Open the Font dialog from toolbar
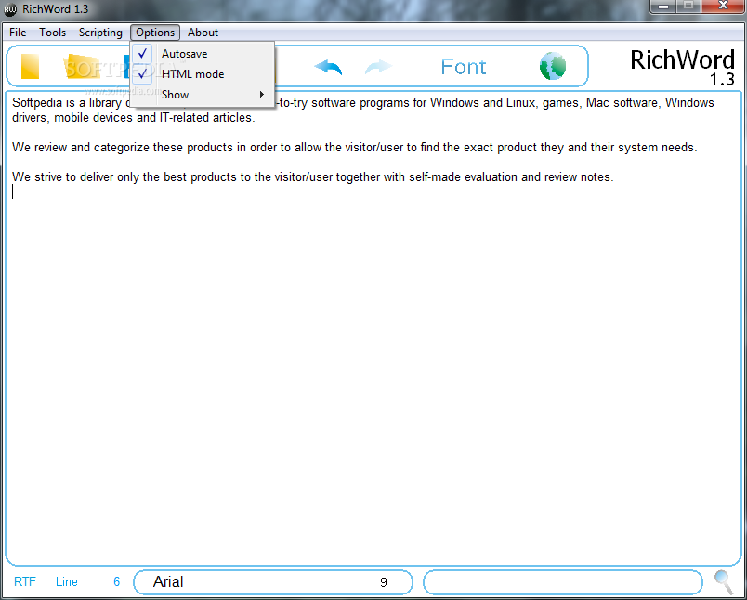Screen dimensions: 747x600 point(463,67)
